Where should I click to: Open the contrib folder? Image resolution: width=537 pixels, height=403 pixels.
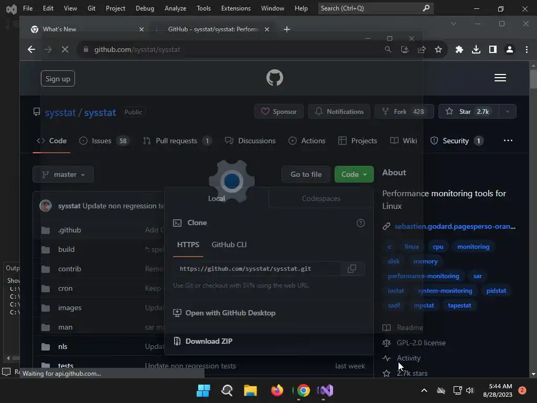click(70, 269)
